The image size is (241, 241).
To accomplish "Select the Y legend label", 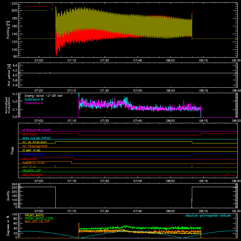I will 52,9.
